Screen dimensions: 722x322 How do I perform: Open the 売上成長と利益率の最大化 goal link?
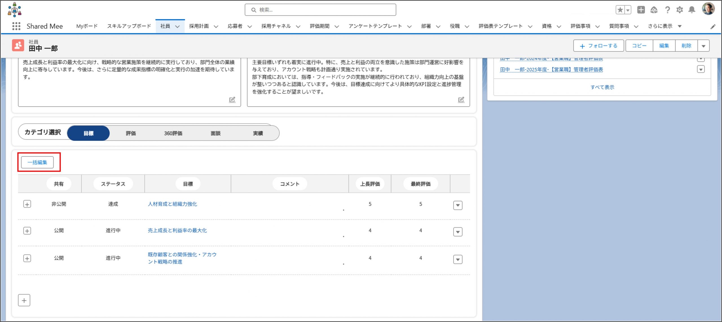click(177, 230)
